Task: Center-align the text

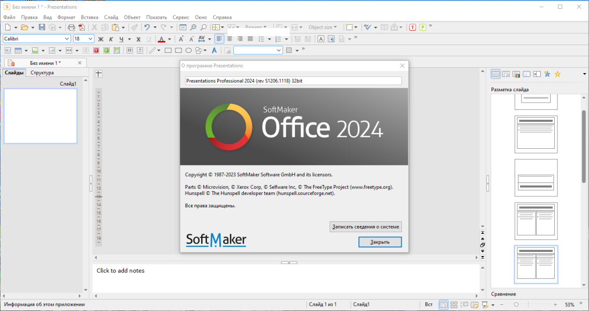Action: [230, 39]
